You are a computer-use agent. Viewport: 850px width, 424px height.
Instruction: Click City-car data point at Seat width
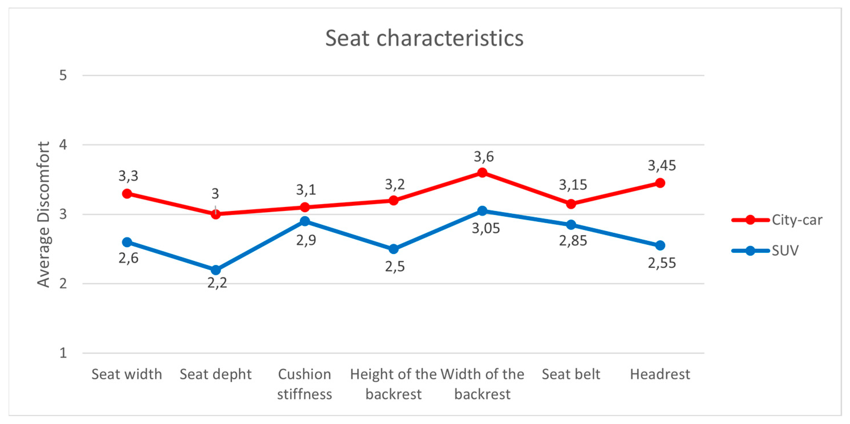[x=127, y=194]
